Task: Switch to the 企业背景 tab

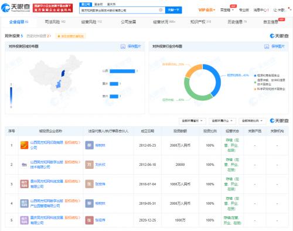Action: point(19,22)
